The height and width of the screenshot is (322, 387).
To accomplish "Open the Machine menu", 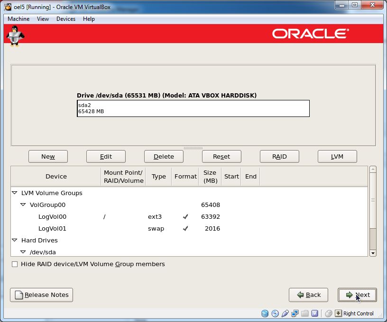I will tap(18, 19).
